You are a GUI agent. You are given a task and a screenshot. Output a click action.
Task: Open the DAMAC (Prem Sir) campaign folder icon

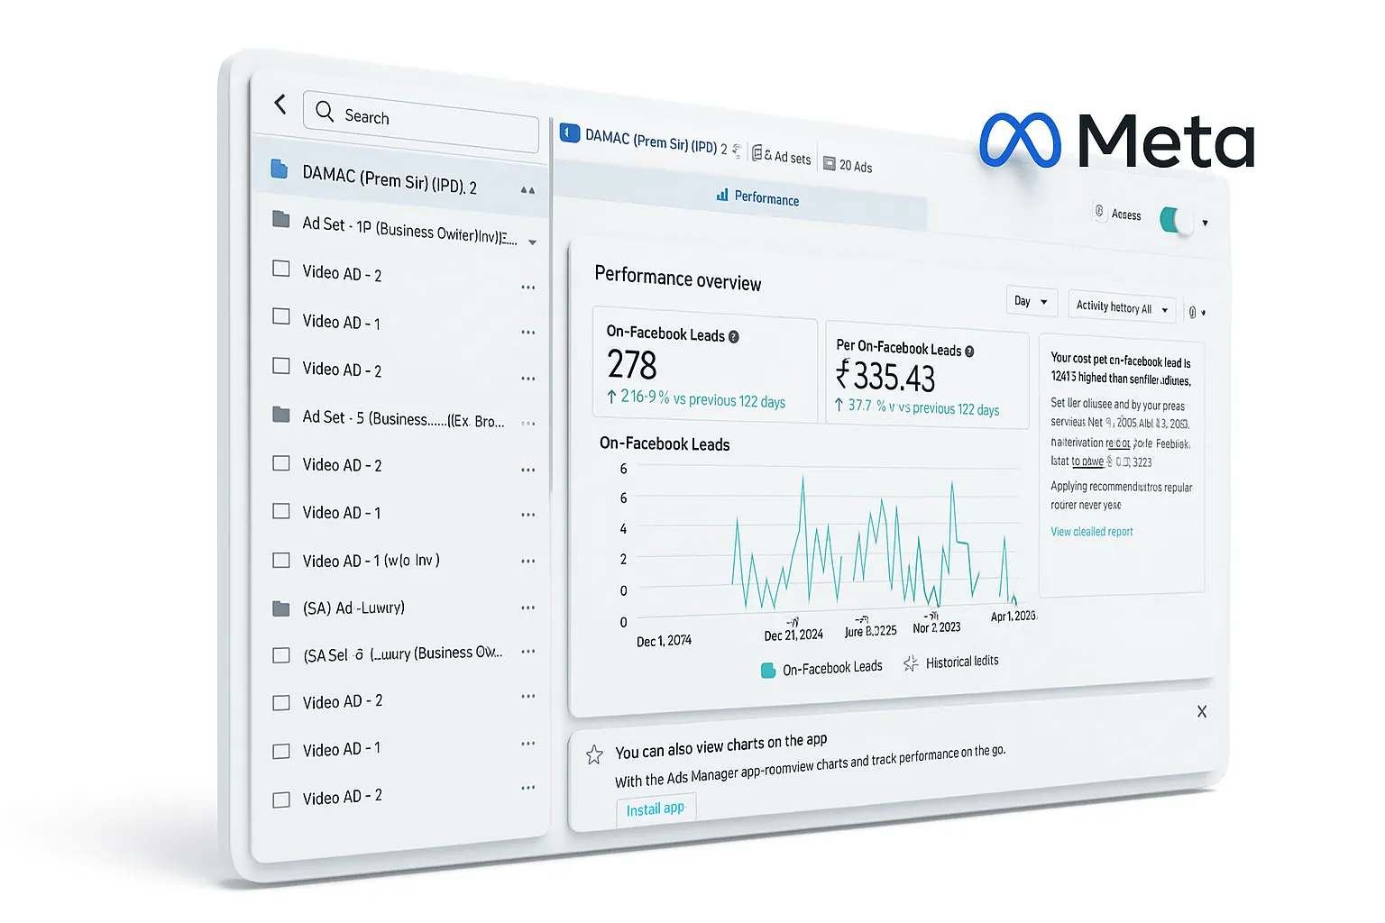pos(280,169)
